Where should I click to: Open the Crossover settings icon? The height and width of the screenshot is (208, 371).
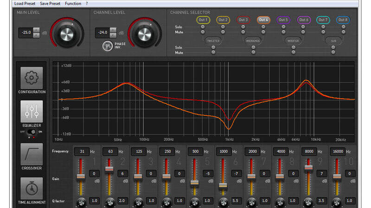tap(32, 154)
